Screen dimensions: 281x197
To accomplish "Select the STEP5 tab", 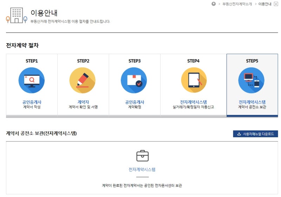I will (252, 85).
